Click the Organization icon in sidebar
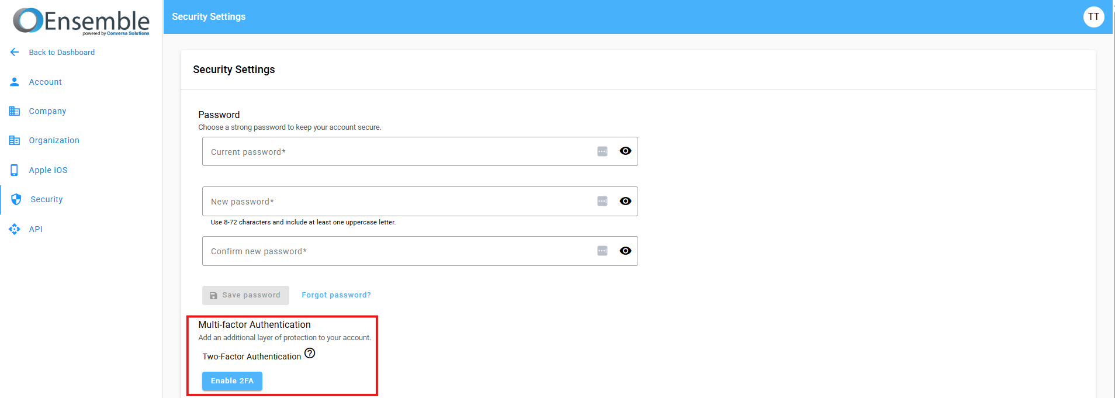 point(15,140)
